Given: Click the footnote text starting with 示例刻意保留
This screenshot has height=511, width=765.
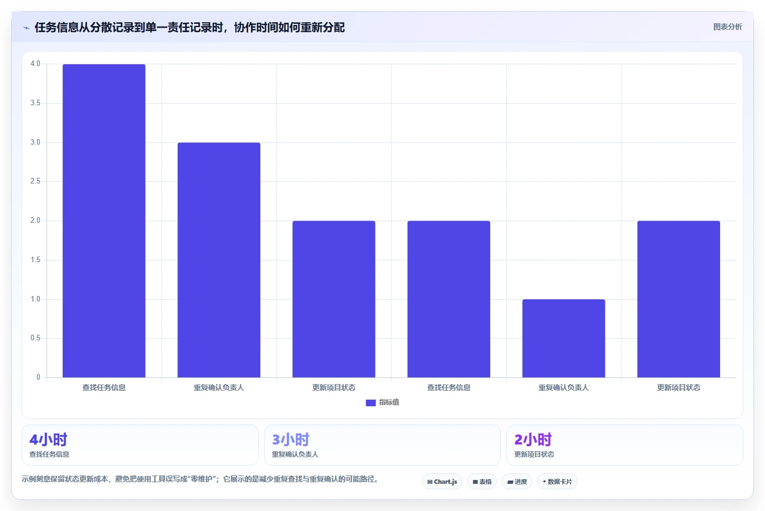Looking at the screenshot, I should point(201,479).
